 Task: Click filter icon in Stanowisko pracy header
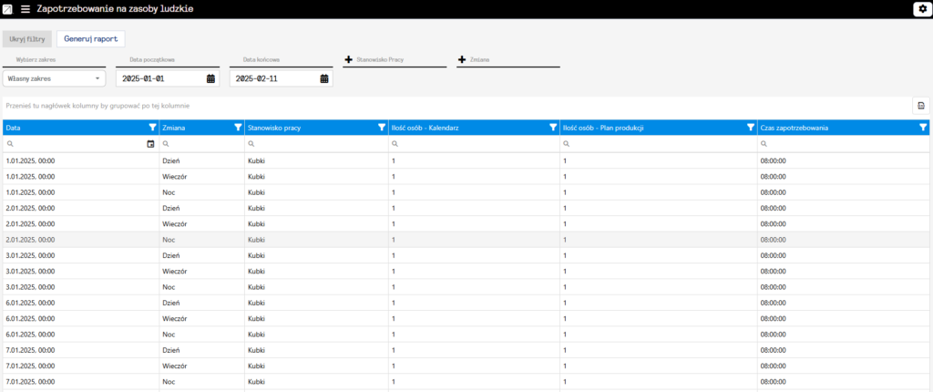[x=382, y=128]
